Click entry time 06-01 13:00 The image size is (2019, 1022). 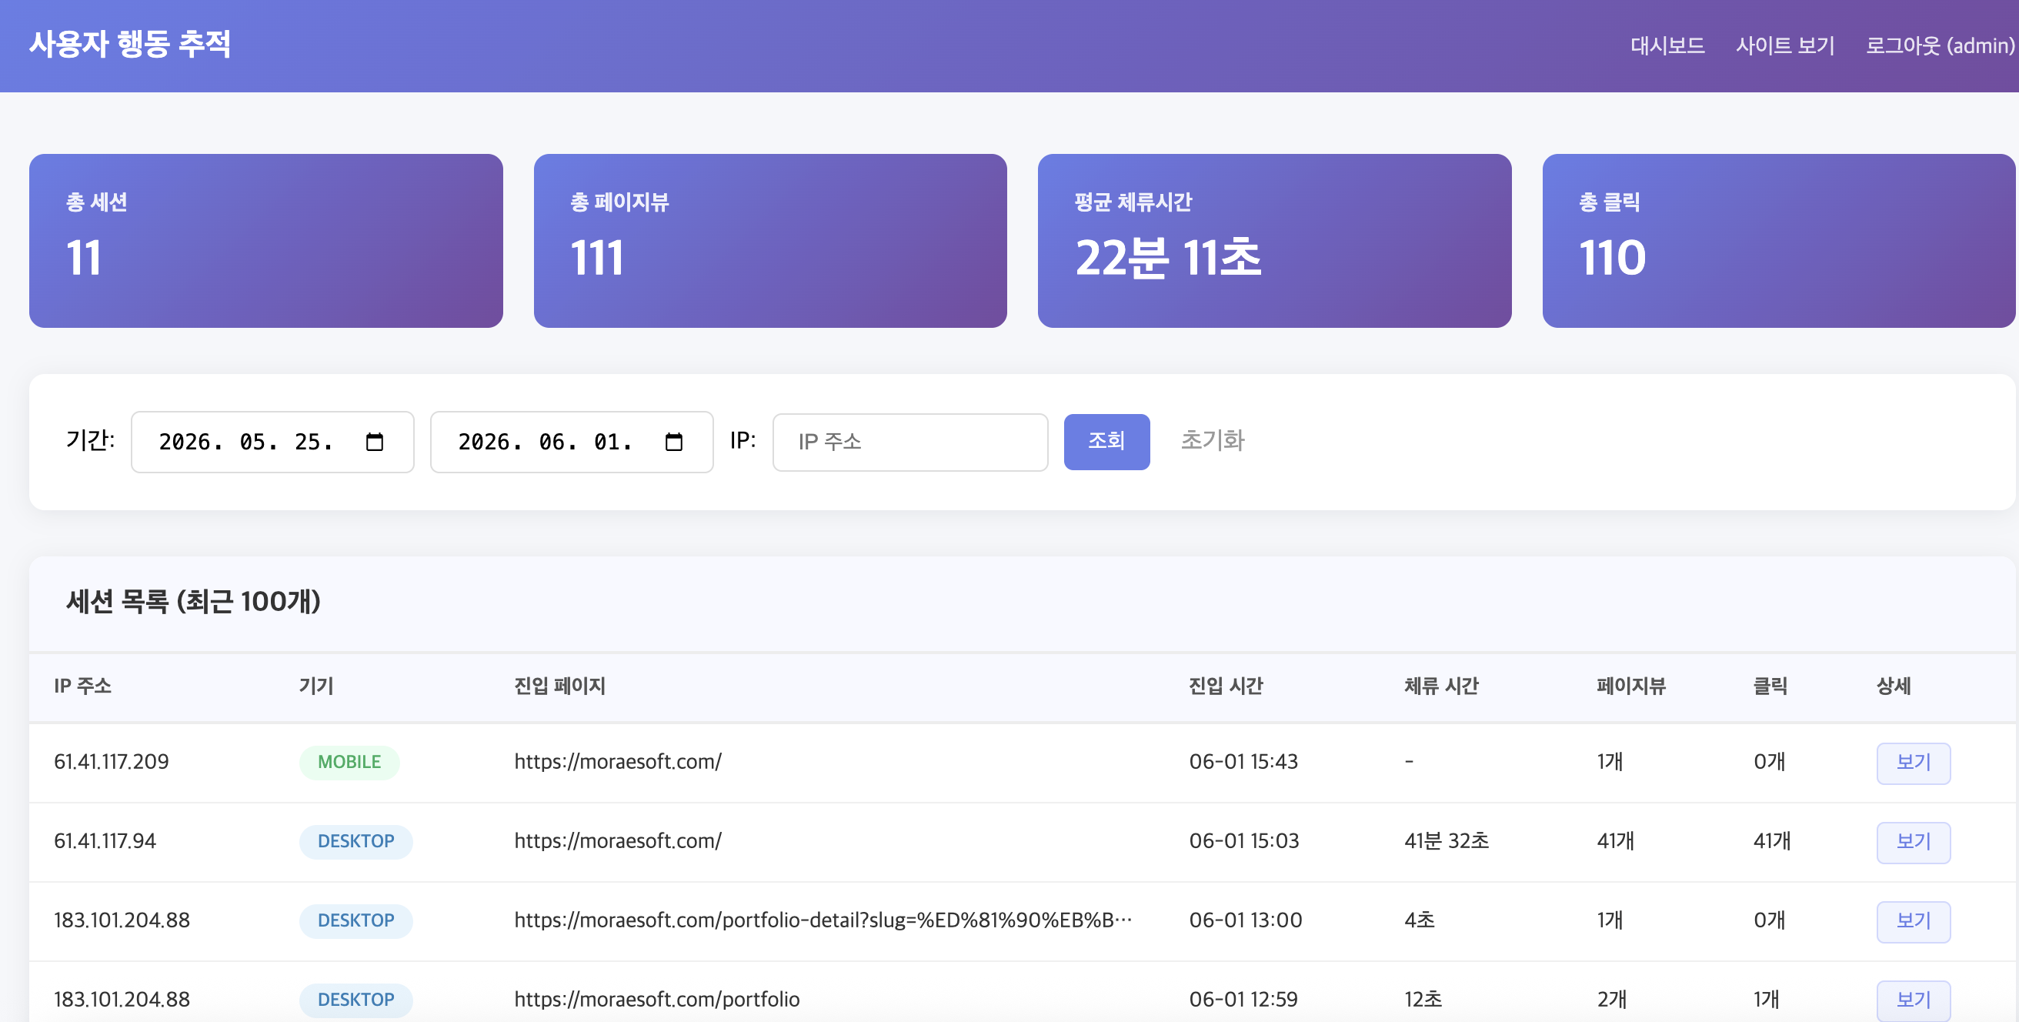pos(1246,920)
